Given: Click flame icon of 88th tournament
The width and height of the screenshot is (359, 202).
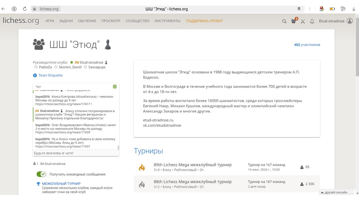Looking at the screenshot, I should coord(142,184).
